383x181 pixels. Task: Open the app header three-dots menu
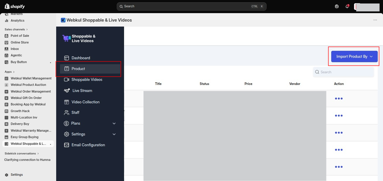tap(375, 20)
